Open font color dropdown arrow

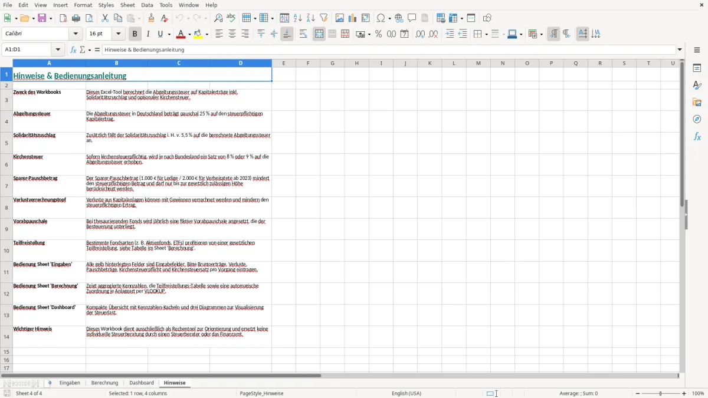click(x=189, y=34)
